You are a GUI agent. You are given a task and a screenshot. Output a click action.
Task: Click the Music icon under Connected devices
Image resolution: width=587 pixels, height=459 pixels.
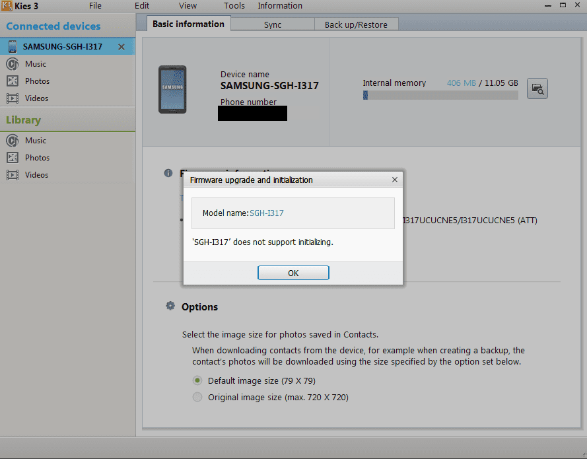pos(13,64)
